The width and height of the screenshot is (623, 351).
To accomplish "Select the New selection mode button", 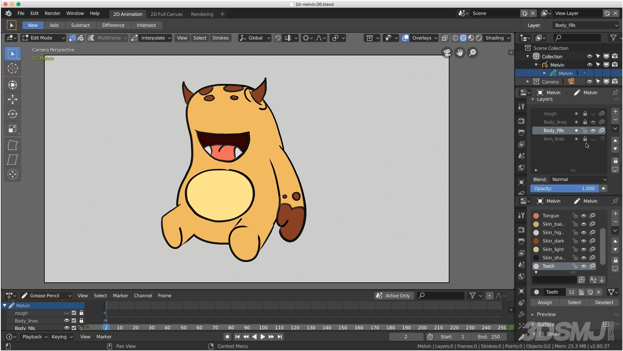I will 33,25.
